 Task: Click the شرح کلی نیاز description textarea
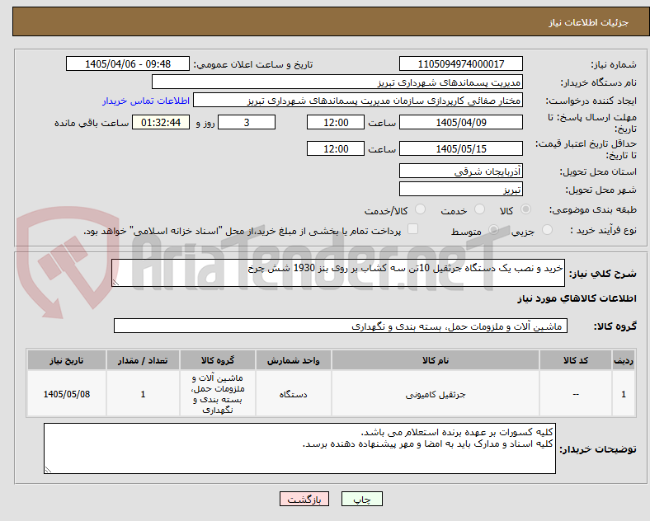338,273
